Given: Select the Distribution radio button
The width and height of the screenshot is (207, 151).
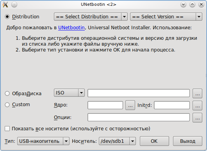Looking at the screenshot, I should click(7, 17).
